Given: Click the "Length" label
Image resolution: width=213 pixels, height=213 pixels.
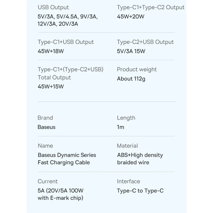Looking at the screenshot, I should pos(126,118).
